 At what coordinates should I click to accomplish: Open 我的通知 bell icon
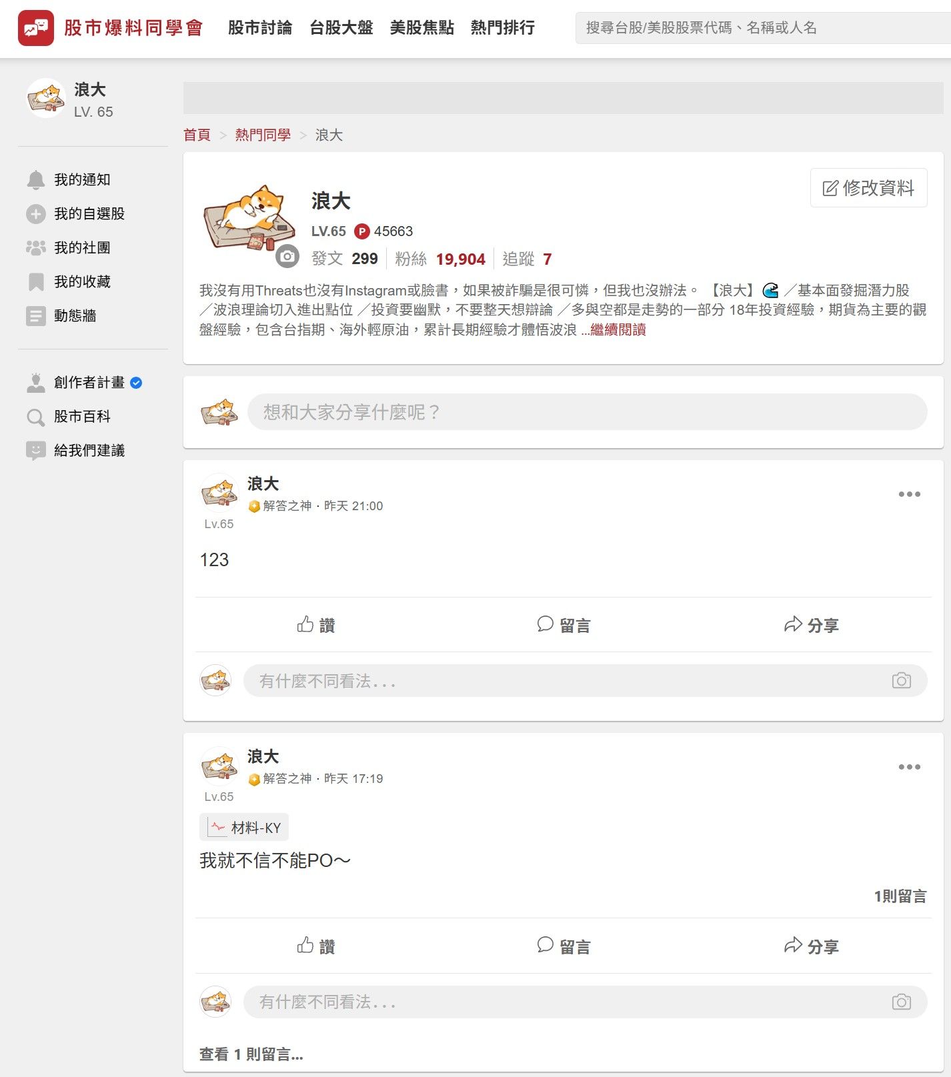[x=36, y=179]
